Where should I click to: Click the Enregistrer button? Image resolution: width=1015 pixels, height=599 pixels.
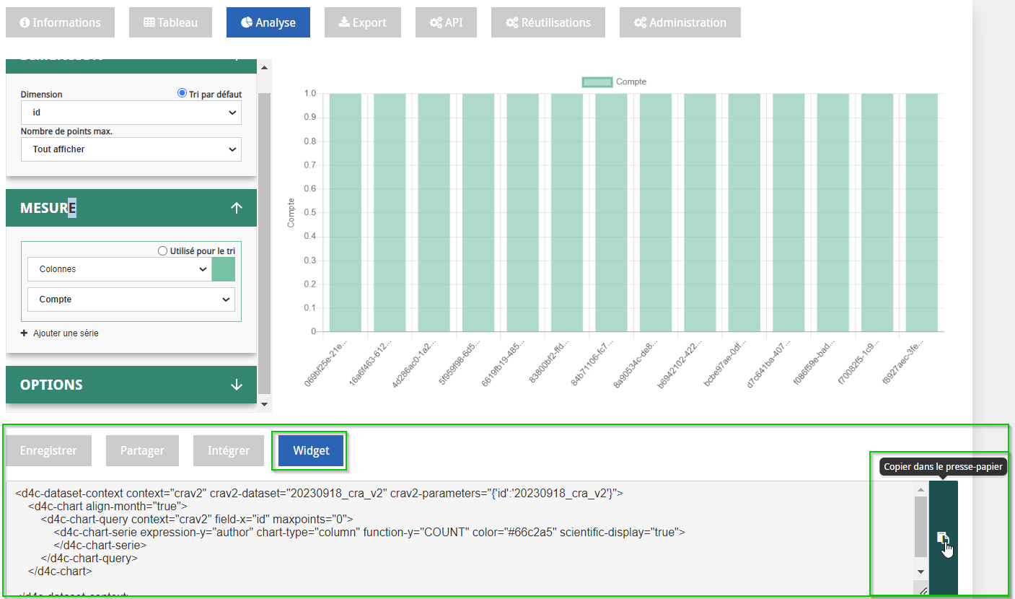pos(48,450)
